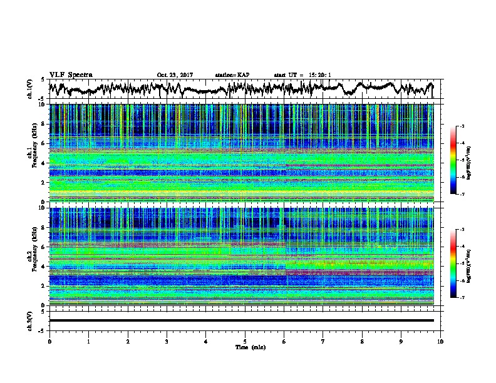Click time axis tick label "1"
This screenshot has width=496, height=383.
coord(88,342)
